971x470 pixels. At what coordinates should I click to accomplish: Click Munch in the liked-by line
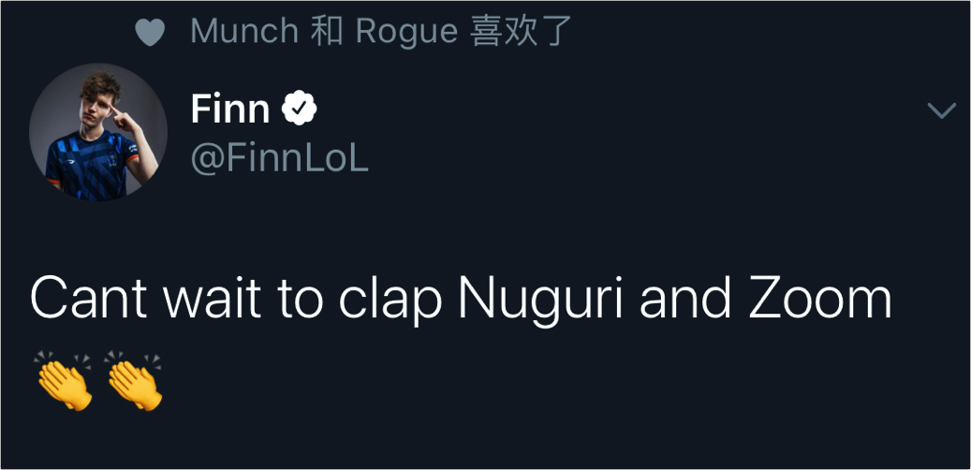244,32
